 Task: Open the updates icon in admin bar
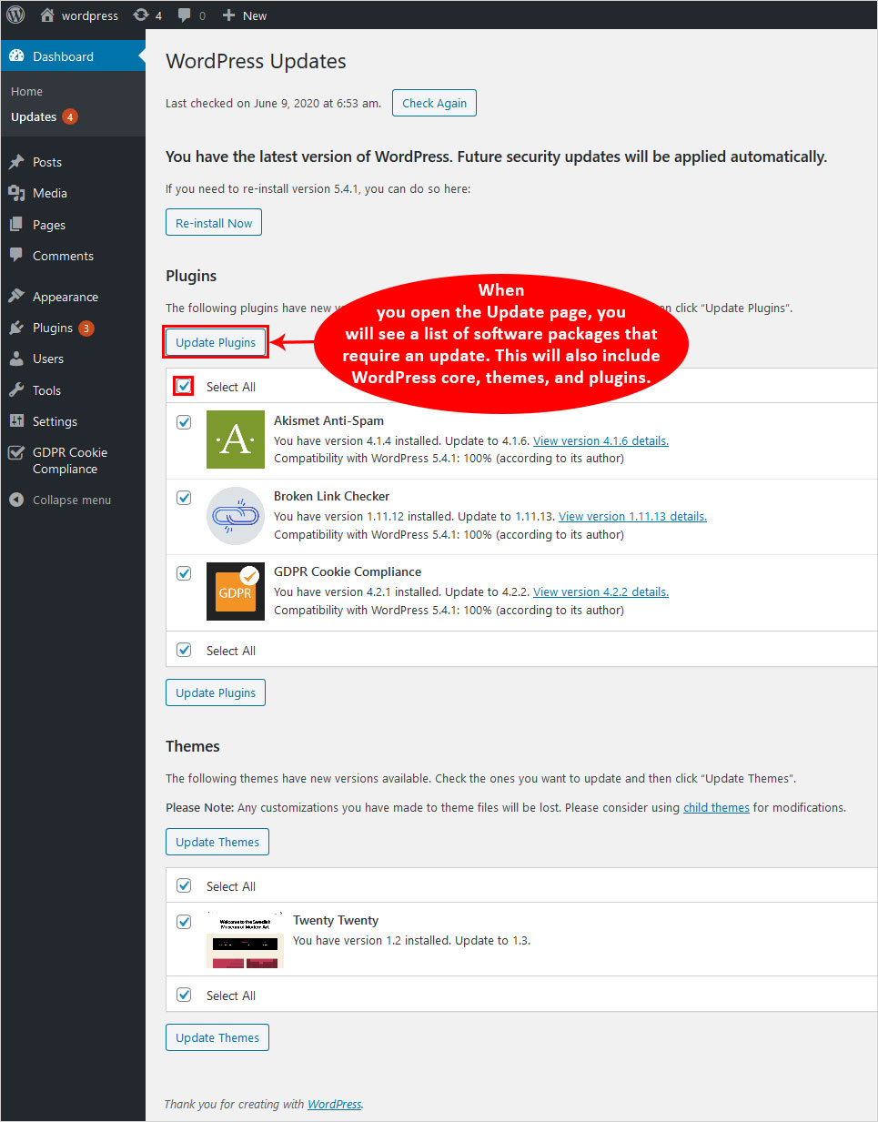(146, 15)
